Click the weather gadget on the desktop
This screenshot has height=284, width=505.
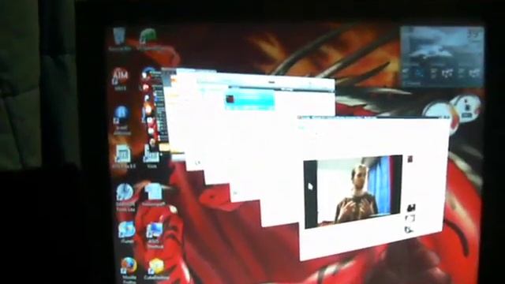pyautogui.click(x=442, y=57)
